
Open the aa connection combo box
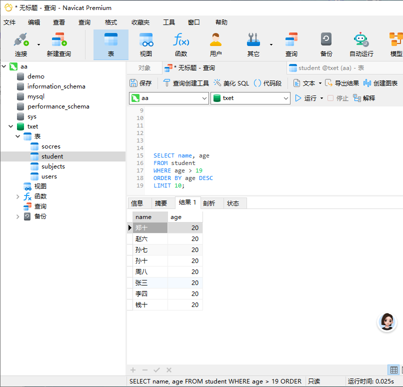point(168,98)
